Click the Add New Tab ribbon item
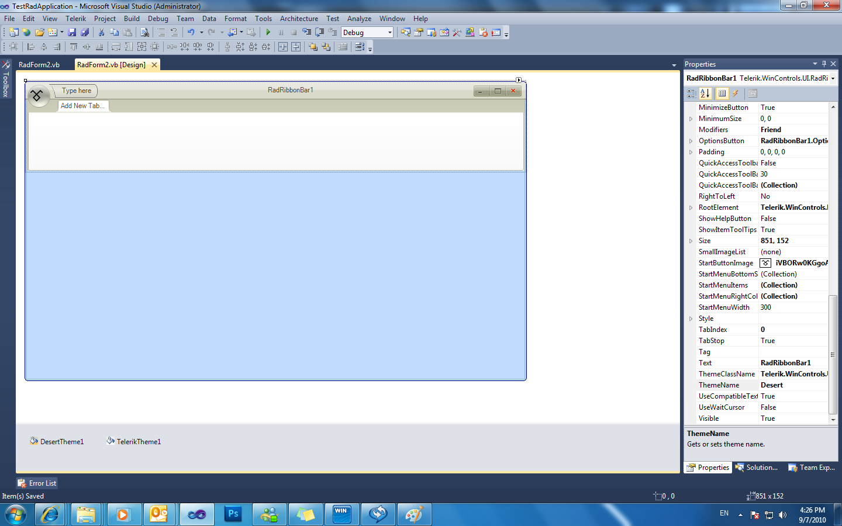This screenshot has width=842, height=526. tap(82, 106)
